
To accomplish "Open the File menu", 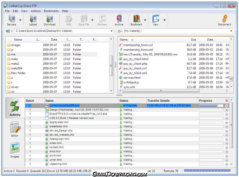I will tap(7, 11).
